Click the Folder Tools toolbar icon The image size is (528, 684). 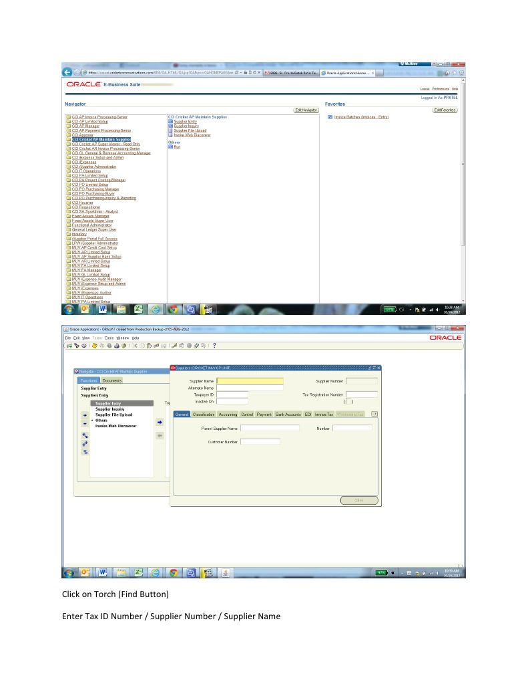[204, 346]
